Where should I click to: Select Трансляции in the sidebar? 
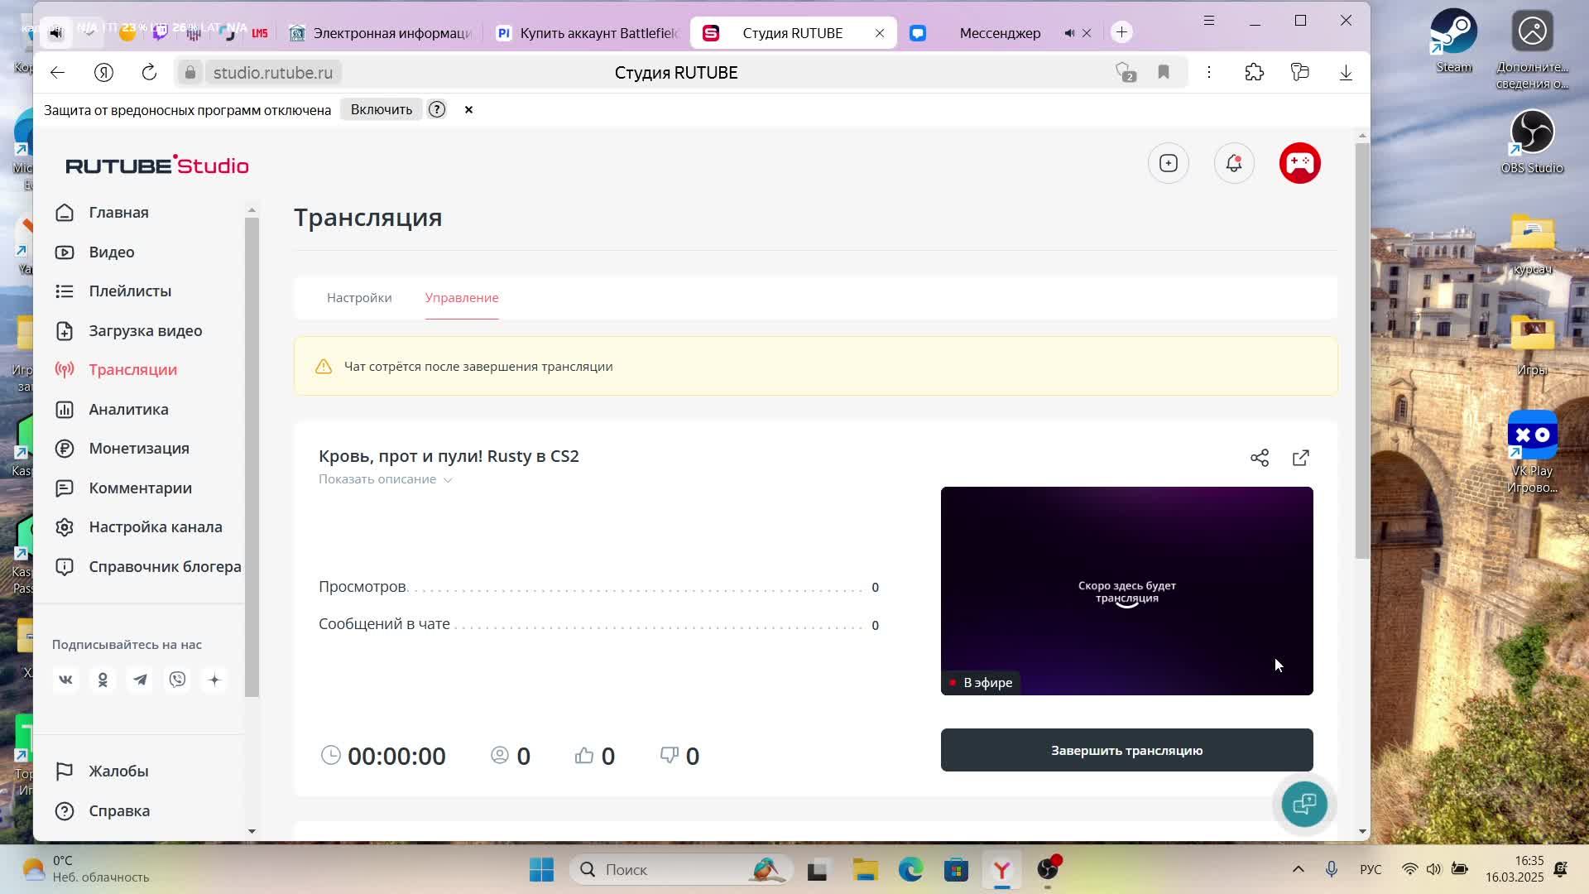click(117, 370)
